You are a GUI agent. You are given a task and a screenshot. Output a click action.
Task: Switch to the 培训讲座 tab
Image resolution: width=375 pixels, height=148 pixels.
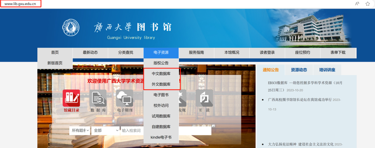(327, 70)
